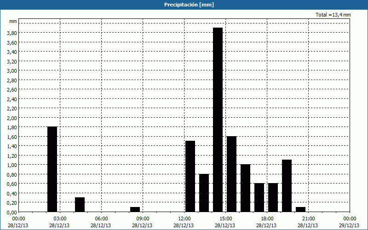The height and width of the screenshot is (230, 368).
Task: Click the '2,40' y-axis label
Action: point(12,99)
